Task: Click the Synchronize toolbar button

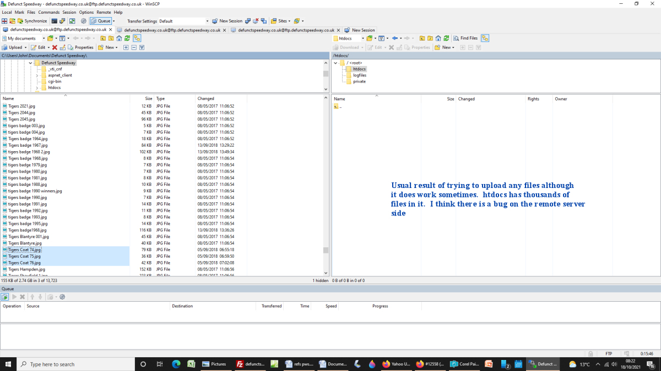Action: coord(32,21)
